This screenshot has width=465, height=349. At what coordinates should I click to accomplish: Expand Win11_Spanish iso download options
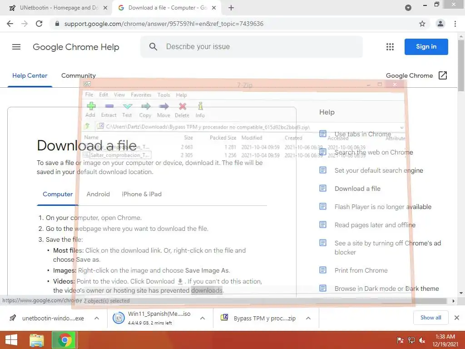click(203, 318)
